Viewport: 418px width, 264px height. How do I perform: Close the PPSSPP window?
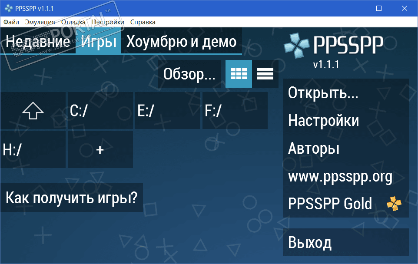click(405, 8)
